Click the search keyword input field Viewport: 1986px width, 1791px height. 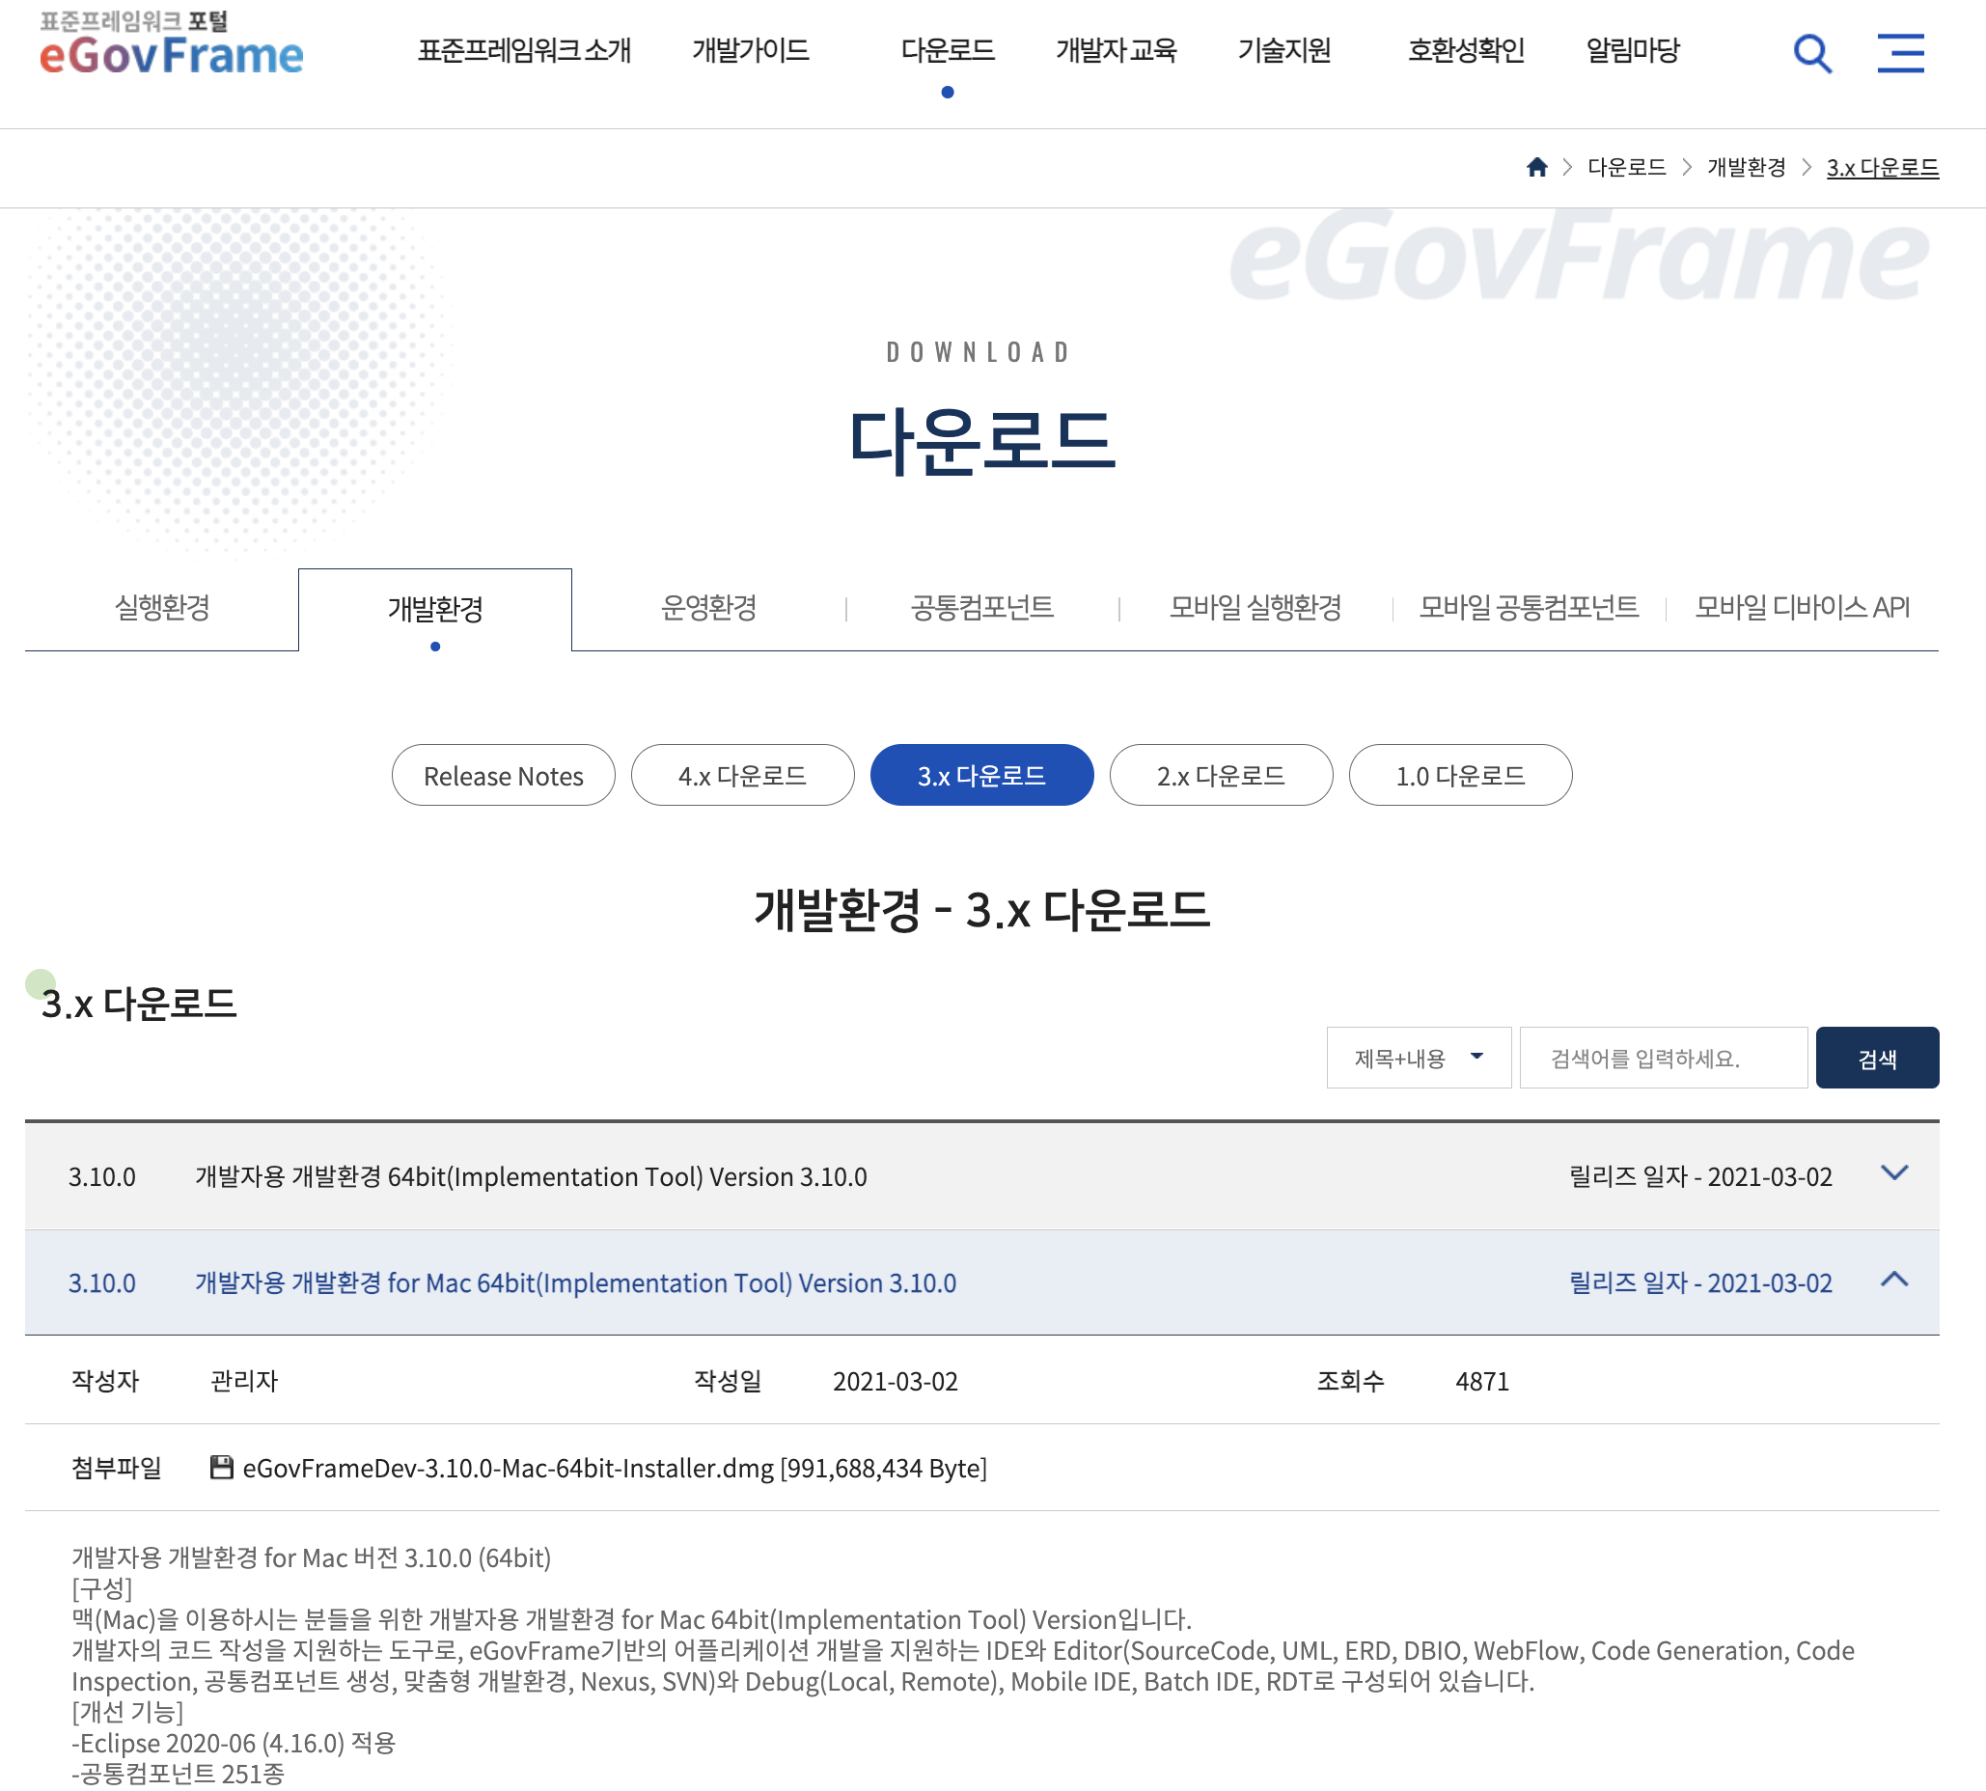pos(1662,1058)
